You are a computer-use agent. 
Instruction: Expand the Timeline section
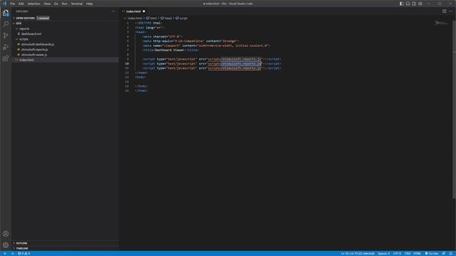point(65,248)
